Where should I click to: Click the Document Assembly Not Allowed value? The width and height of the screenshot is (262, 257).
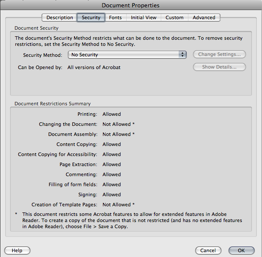(x=118, y=134)
